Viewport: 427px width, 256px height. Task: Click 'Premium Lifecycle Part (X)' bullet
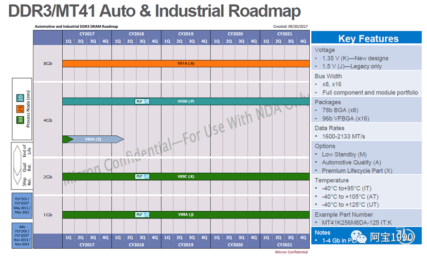coord(357,171)
